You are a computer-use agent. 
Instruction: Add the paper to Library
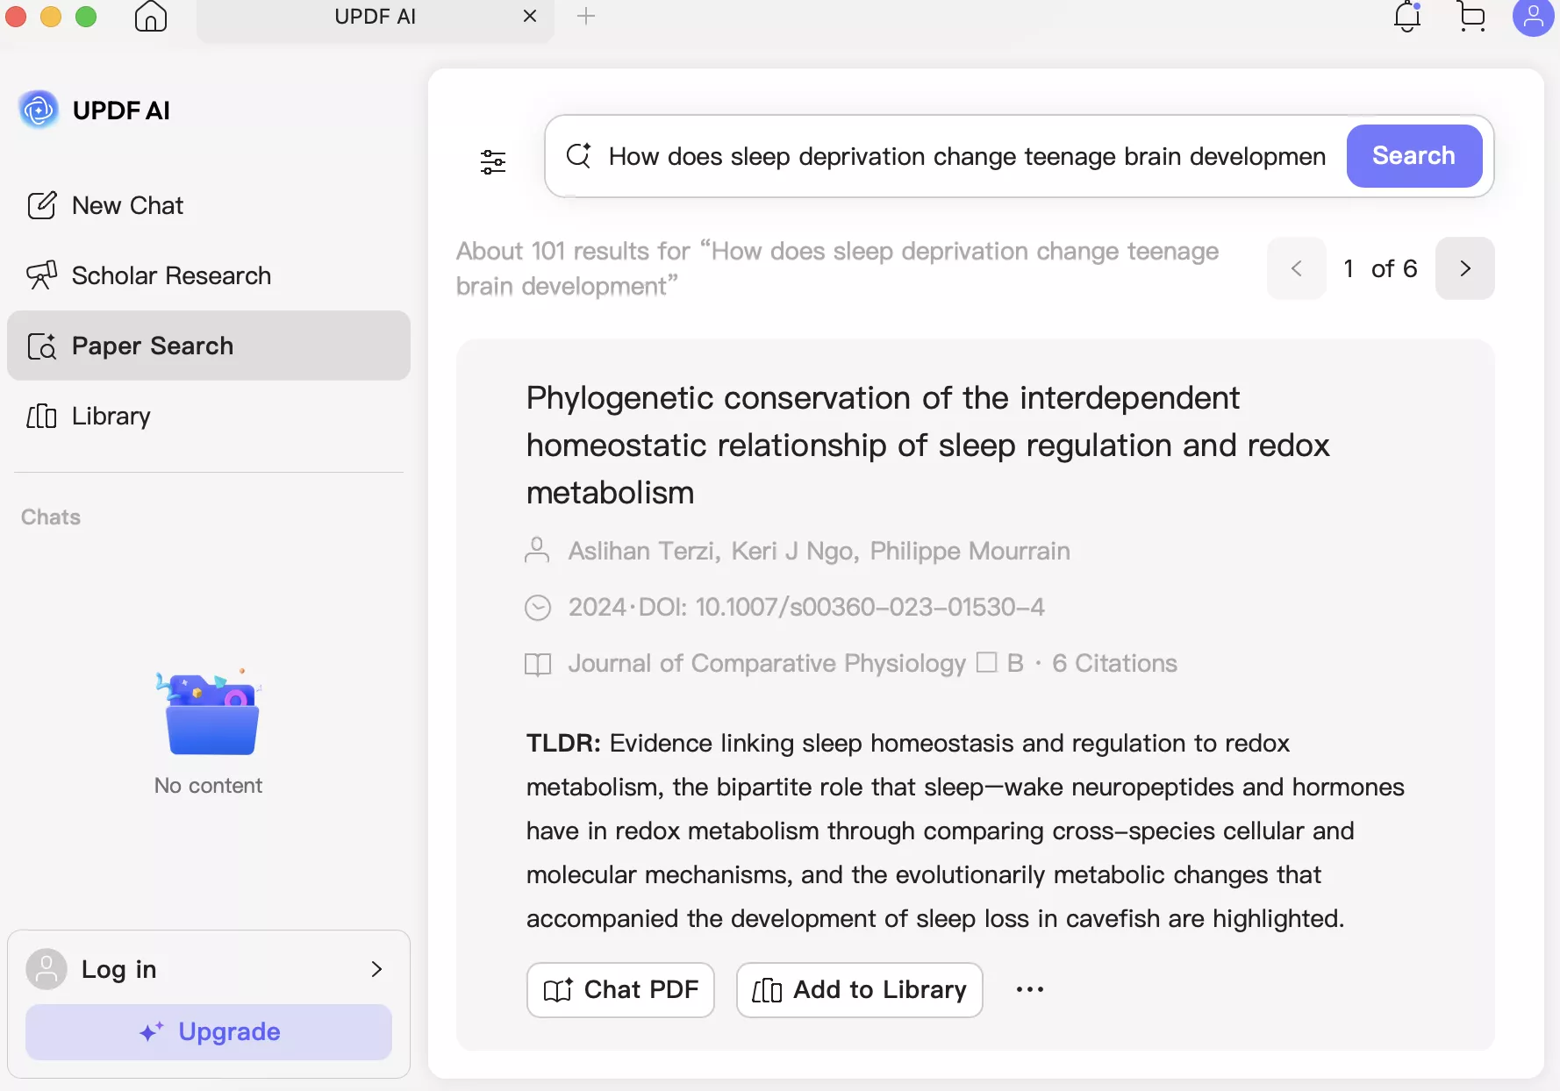(x=859, y=990)
